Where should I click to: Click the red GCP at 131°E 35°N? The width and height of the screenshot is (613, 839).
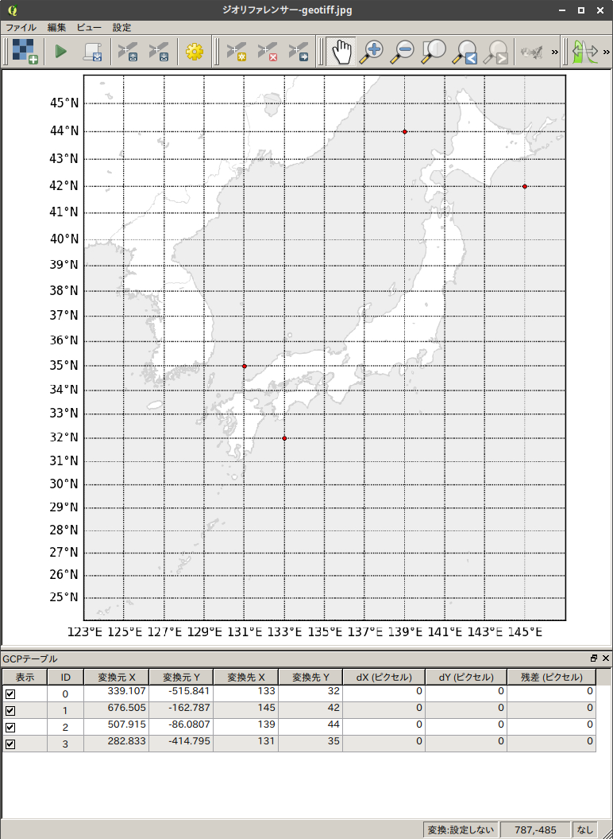(x=245, y=366)
